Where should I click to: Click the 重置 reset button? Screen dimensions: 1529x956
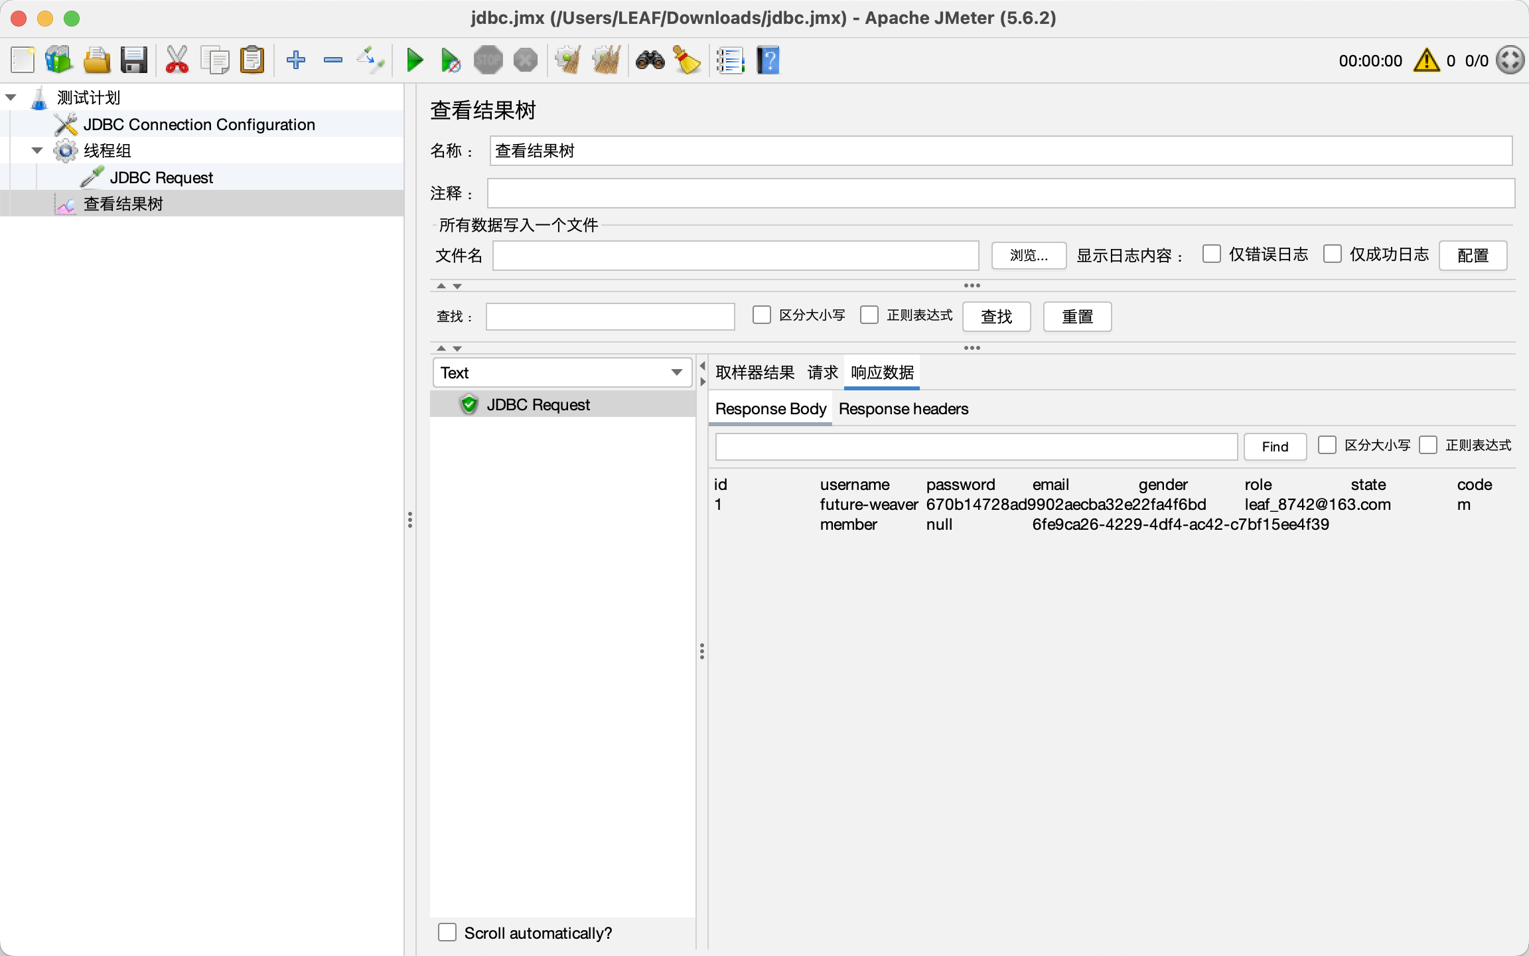(x=1077, y=317)
